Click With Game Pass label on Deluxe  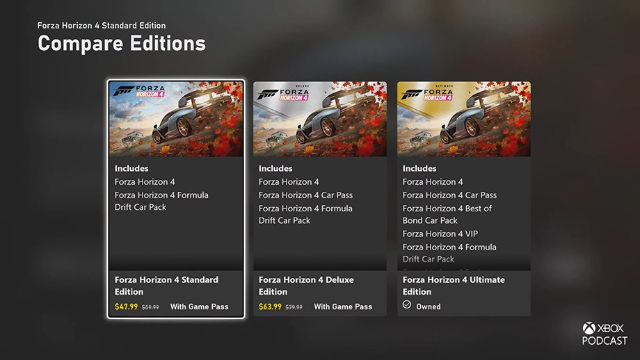pos(343,306)
